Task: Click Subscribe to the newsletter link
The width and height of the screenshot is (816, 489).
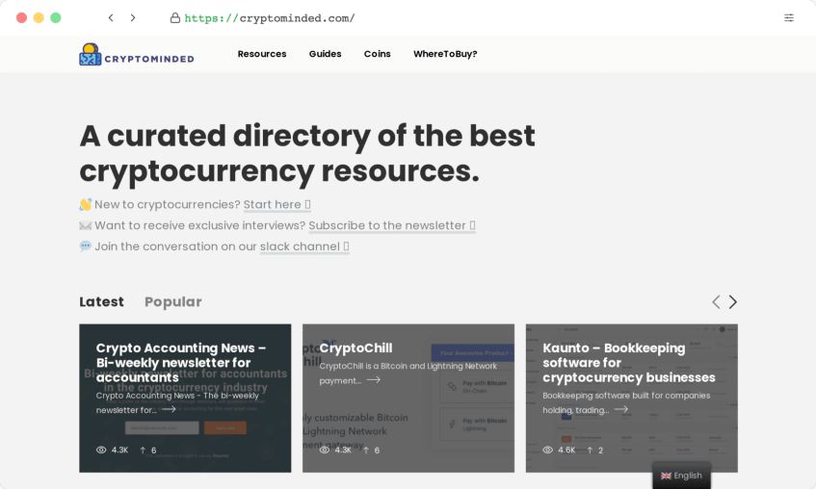Action: pyautogui.click(x=392, y=226)
